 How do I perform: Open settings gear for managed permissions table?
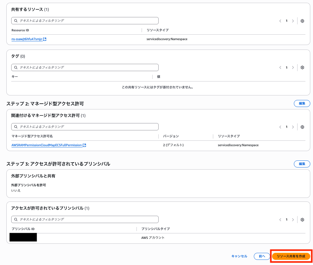point(302,127)
